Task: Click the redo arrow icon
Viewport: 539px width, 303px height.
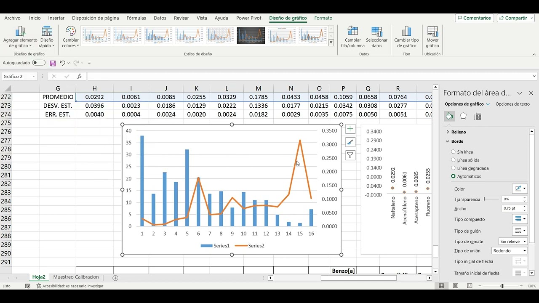Action: coord(76,63)
